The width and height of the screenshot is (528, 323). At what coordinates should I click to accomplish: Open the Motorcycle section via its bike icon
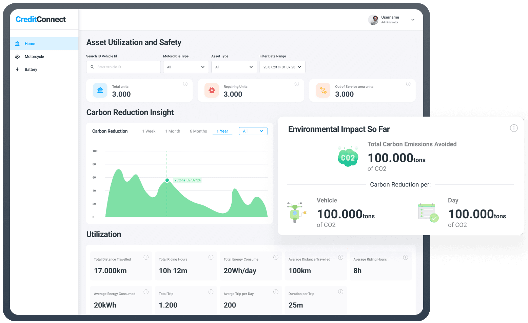point(17,57)
